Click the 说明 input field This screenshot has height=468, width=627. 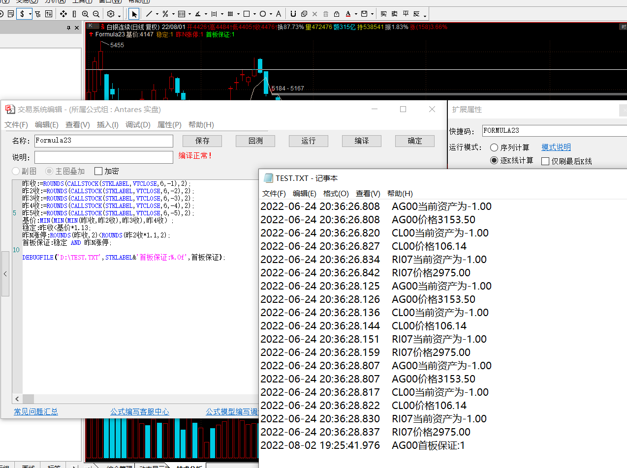[x=104, y=157]
